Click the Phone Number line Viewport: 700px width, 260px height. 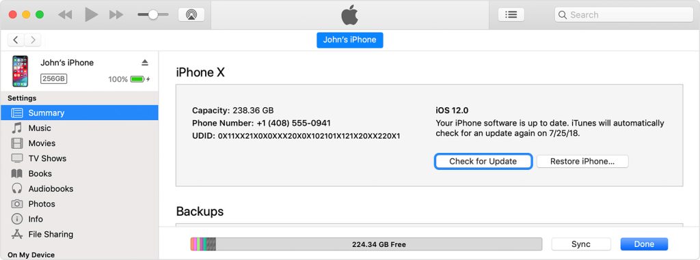tap(261, 123)
